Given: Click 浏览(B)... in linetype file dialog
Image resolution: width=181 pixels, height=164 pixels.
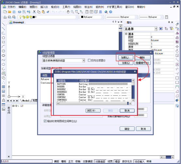Looking at the screenshot, I should pos(93,110).
